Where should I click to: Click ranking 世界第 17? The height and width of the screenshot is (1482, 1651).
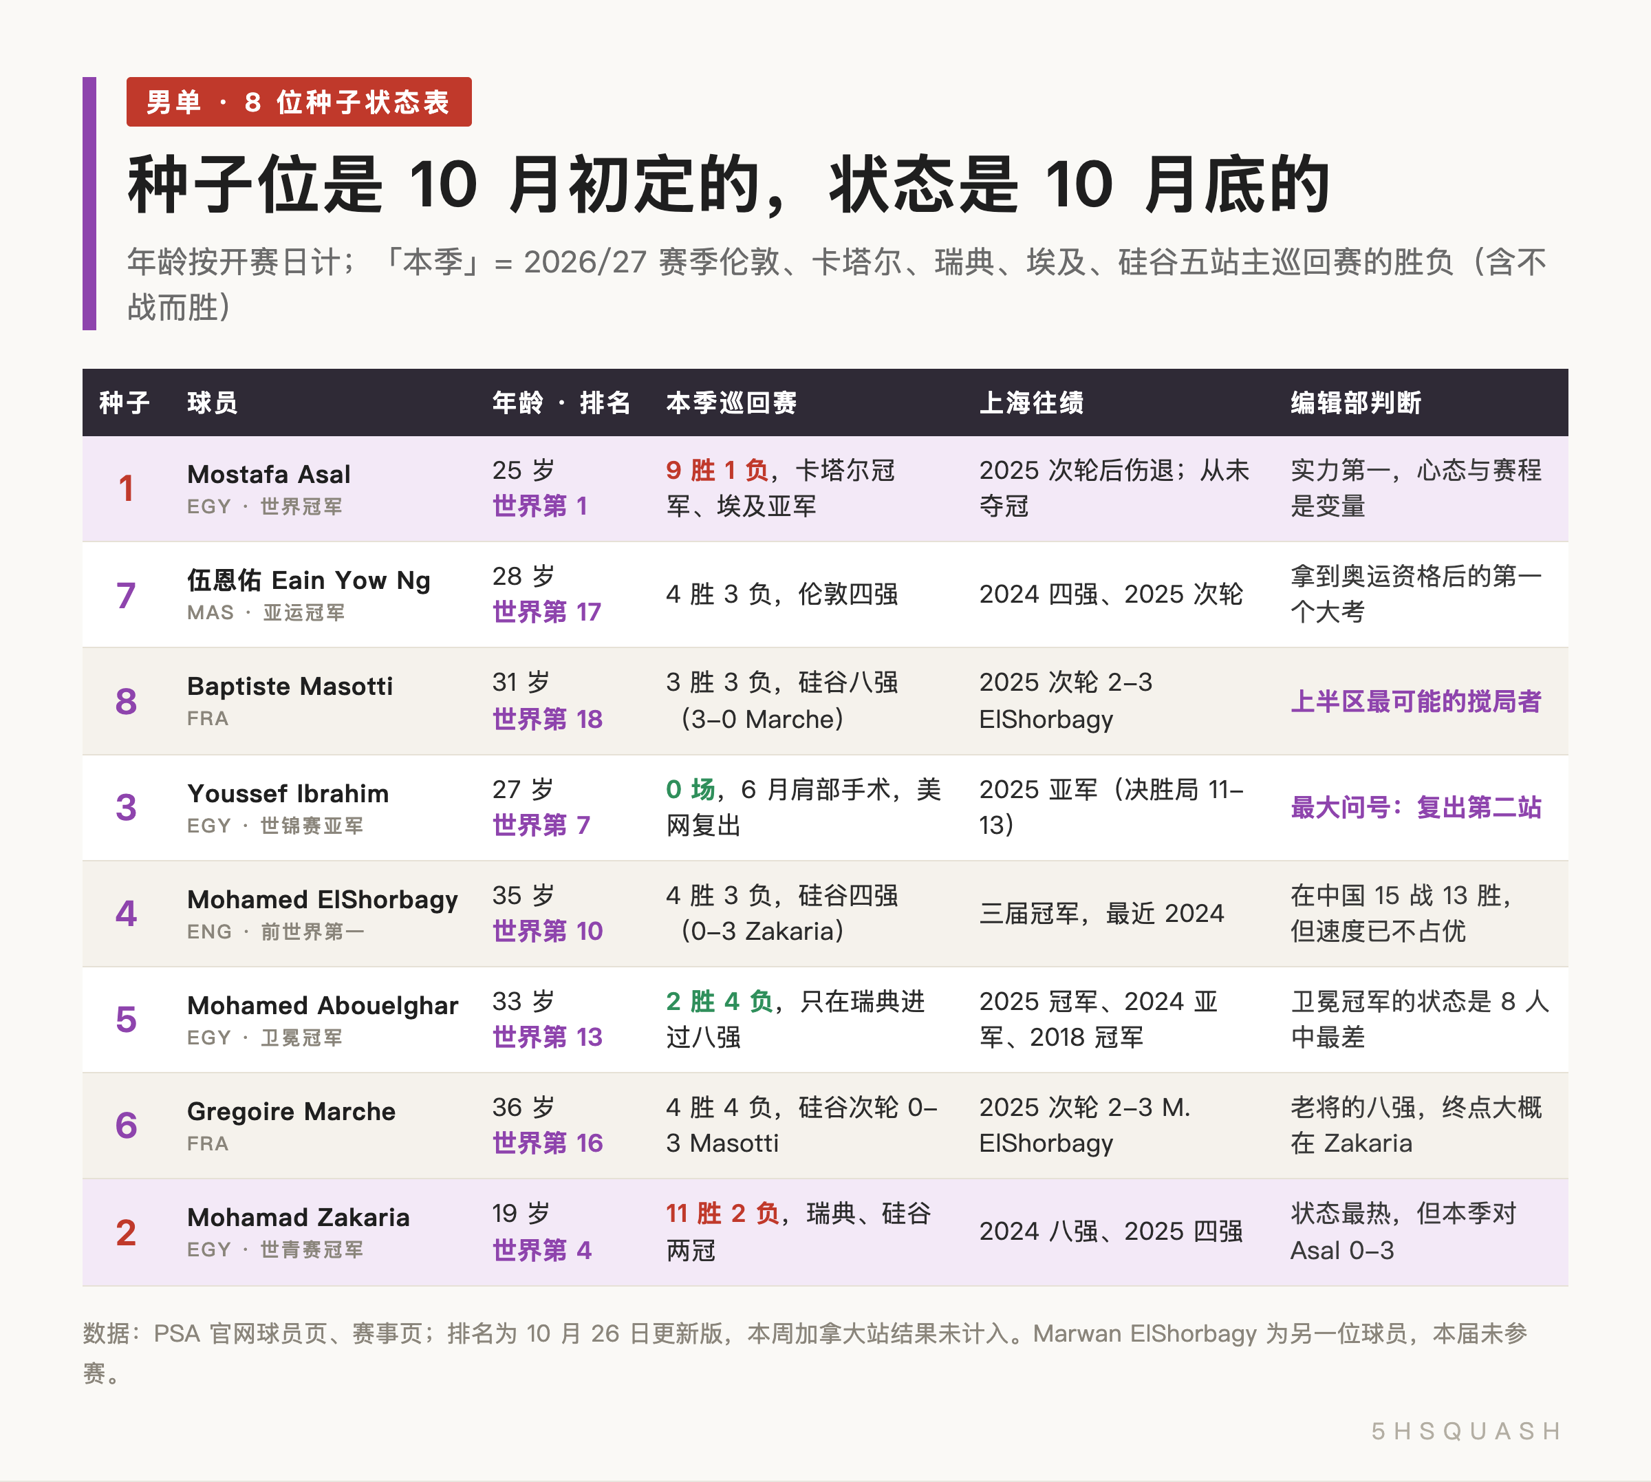pyautogui.click(x=546, y=612)
